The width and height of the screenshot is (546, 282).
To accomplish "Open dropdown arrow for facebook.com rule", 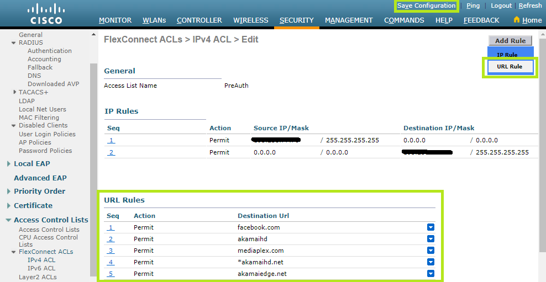I will (x=431, y=227).
